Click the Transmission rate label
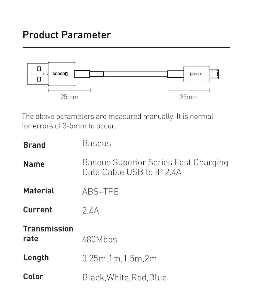253x292 pixels. click(x=48, y=234)
